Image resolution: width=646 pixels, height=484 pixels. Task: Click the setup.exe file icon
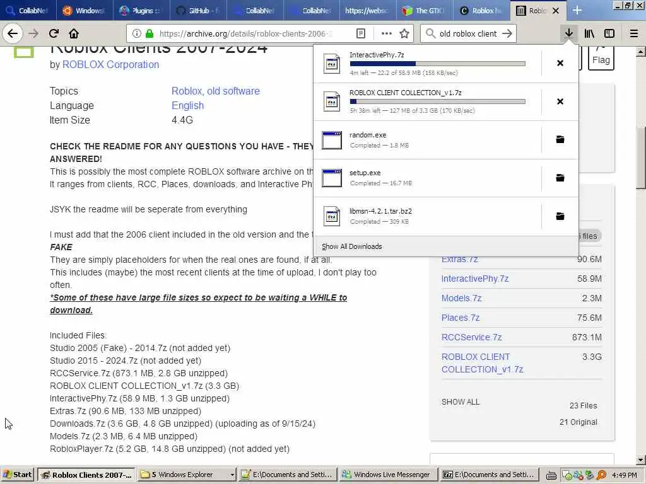(x=332, y=178)
